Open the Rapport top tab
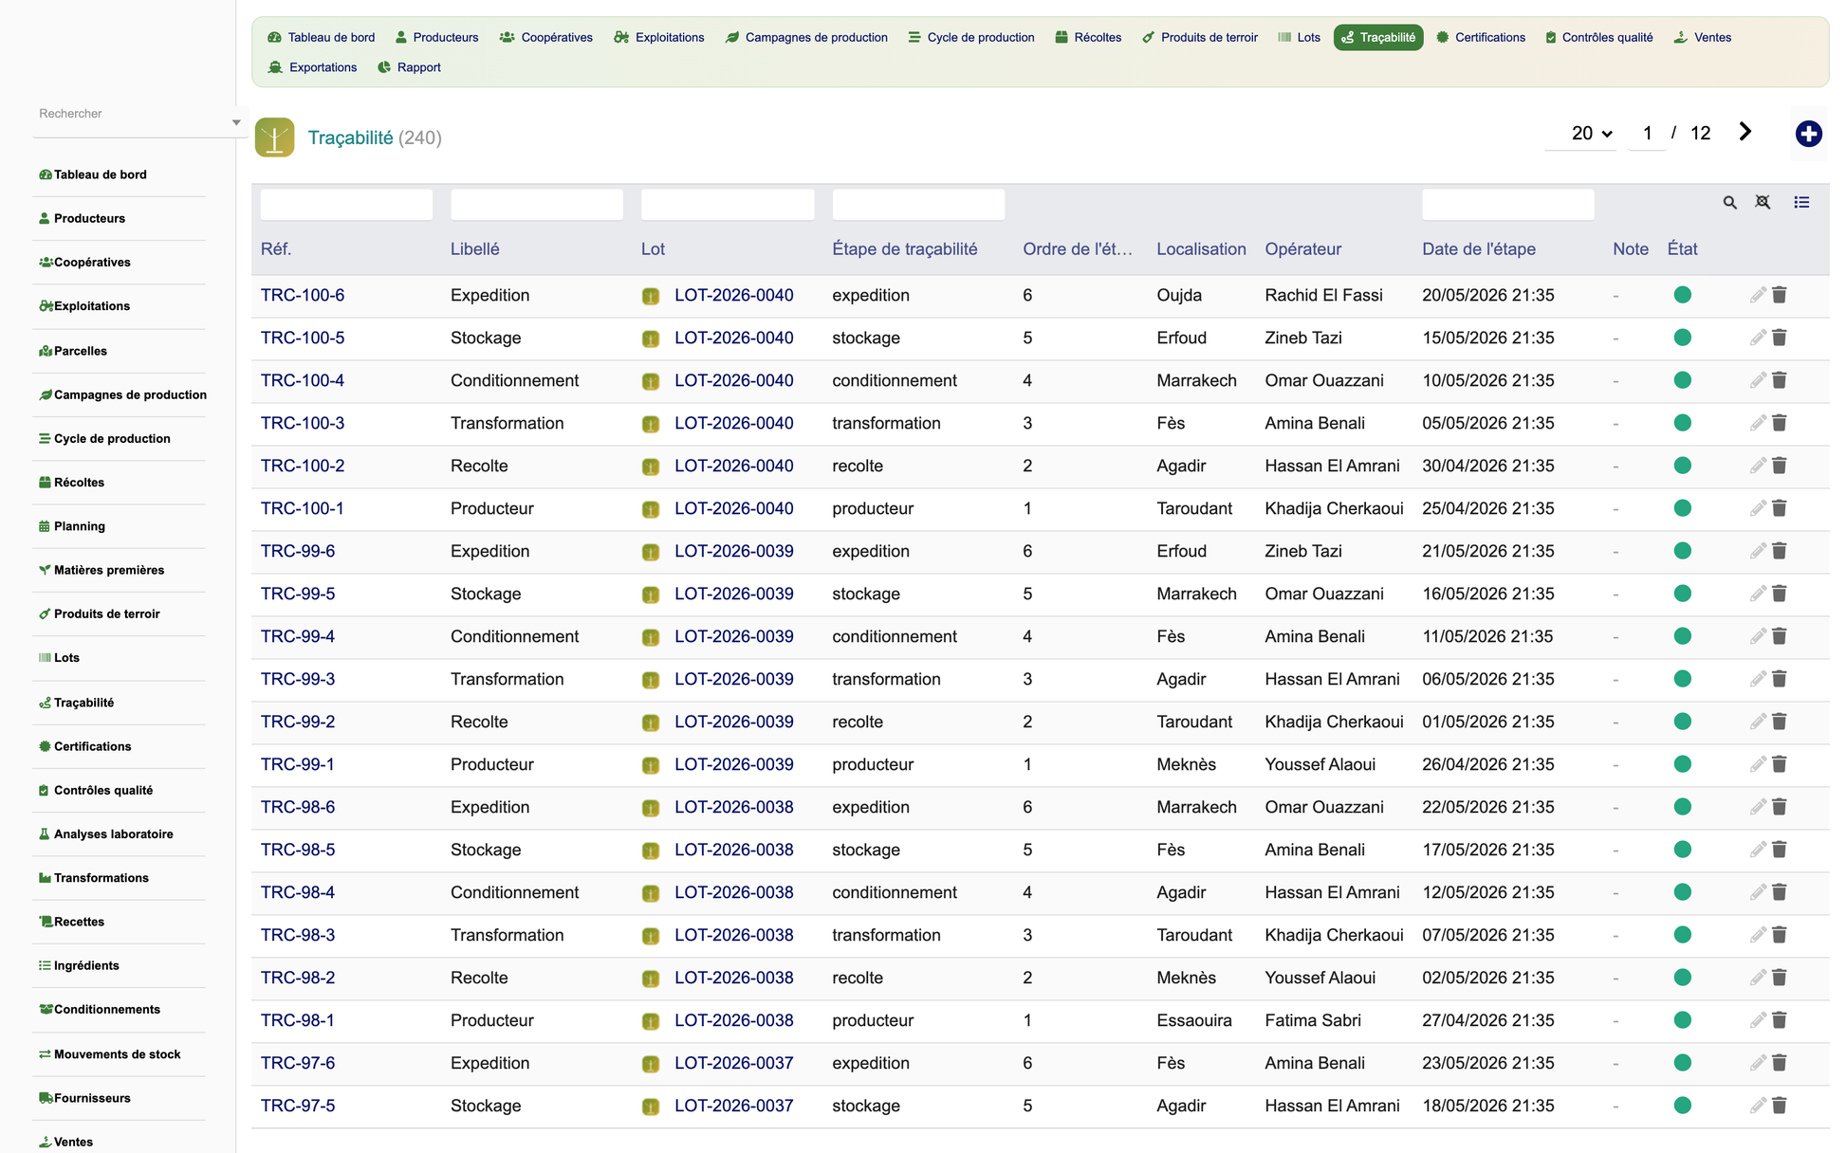Screen dimensions: 1846x1153 click(410, 67)
